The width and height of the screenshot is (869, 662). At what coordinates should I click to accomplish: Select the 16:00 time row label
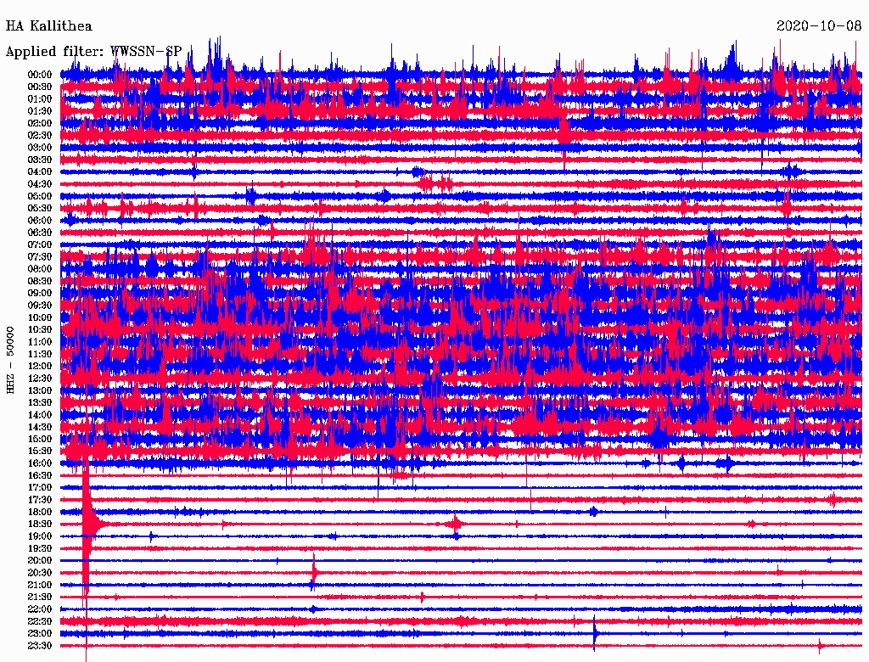tap(40, 463)
